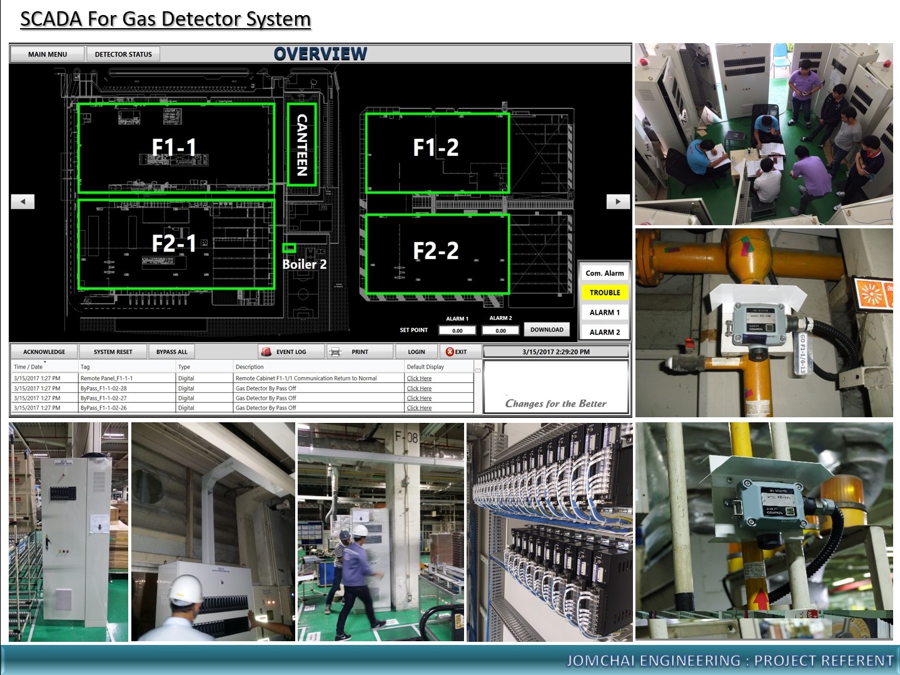Click the event list scrollbar
Viewport: 900px width, 675px height.
click(478, 388)
